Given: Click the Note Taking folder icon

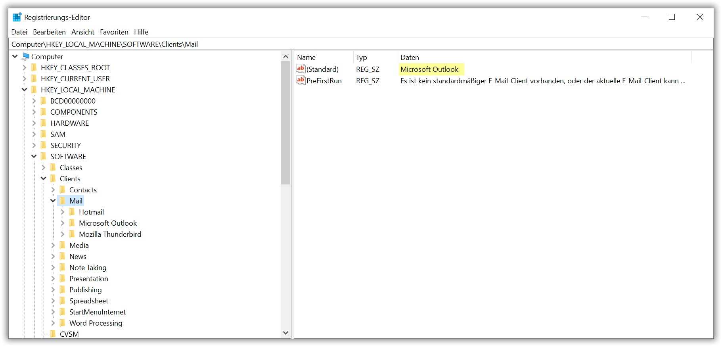Looking at the screenshot, I should point(62,267).
